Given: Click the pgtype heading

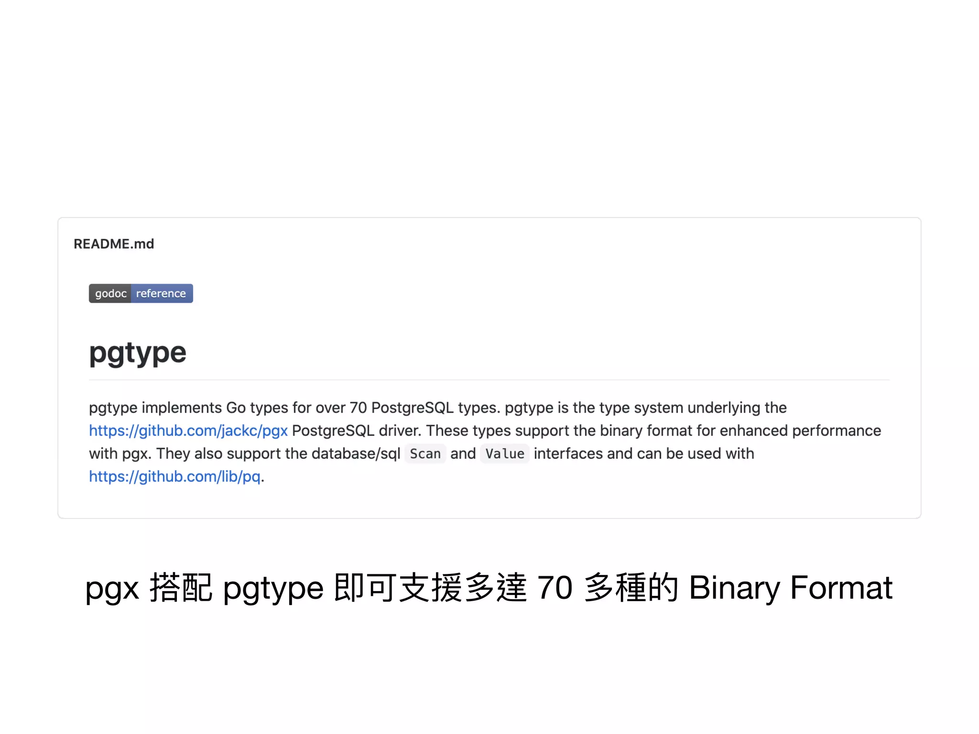Looking at the screenshot, I should pos(138,353).
